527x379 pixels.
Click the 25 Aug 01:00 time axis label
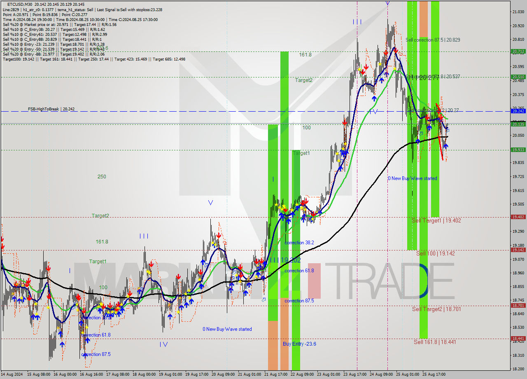[x=408, y=374]
